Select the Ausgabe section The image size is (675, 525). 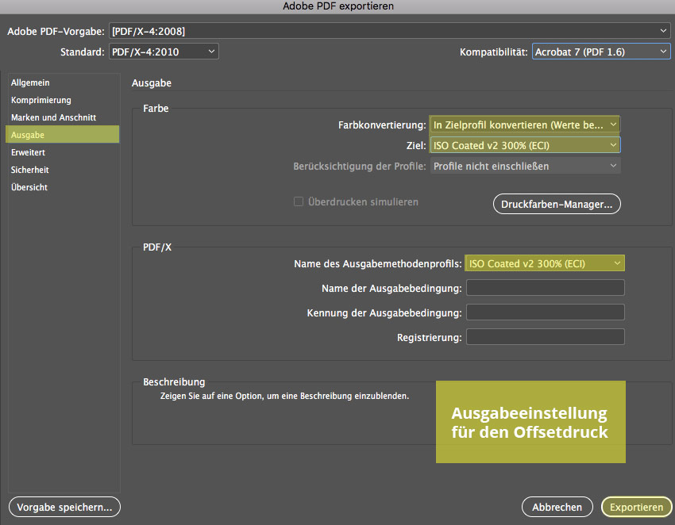(63, 135)
